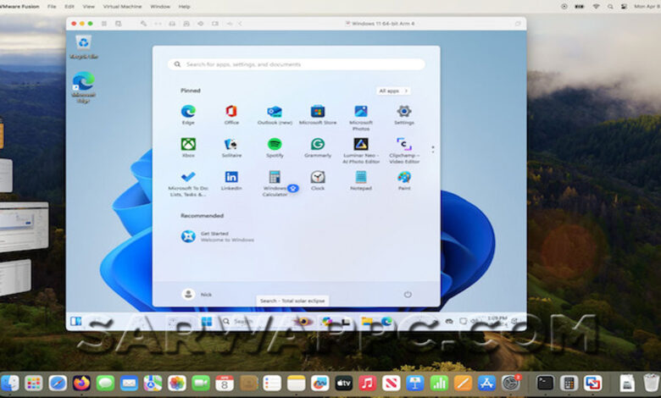Click the power button in Start menu
Image resolution: width=661 pixels, height=398 pixels.
408,295
